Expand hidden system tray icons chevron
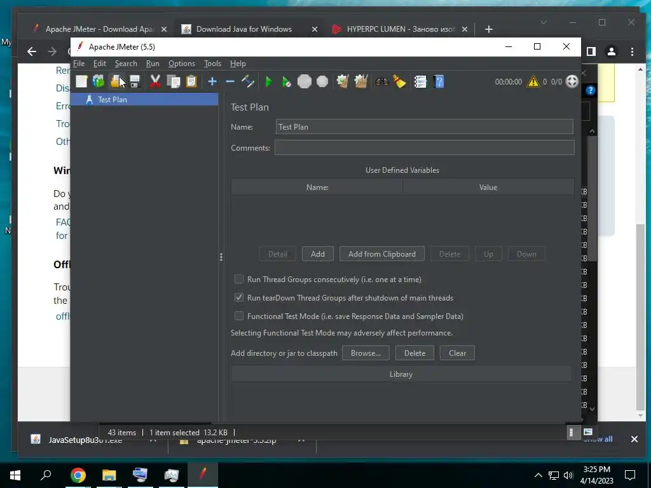 (538, 475)
